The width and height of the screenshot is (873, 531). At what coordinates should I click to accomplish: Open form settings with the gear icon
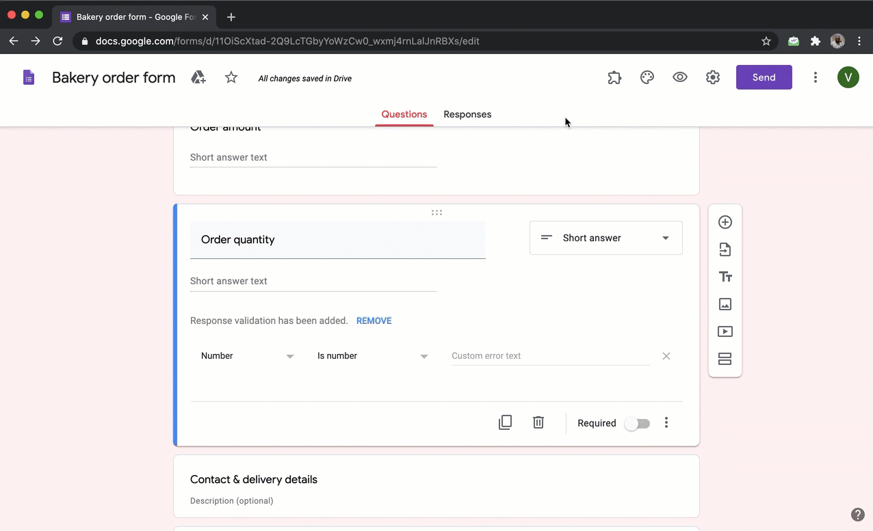[x=712, y=77]
